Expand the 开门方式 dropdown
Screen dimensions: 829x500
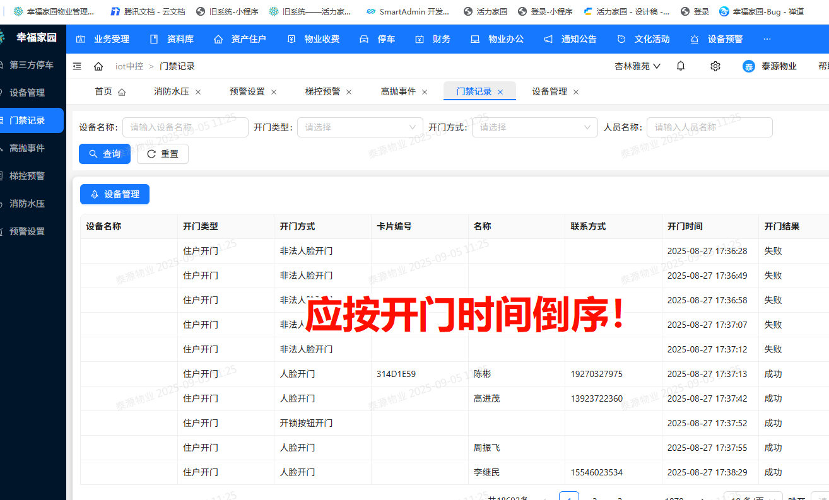534,127
